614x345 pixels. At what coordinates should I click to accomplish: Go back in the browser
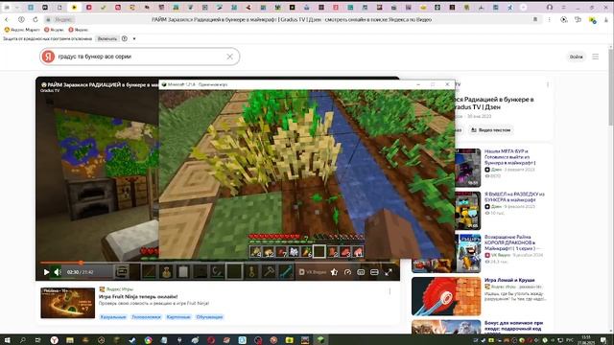[7, 19]
